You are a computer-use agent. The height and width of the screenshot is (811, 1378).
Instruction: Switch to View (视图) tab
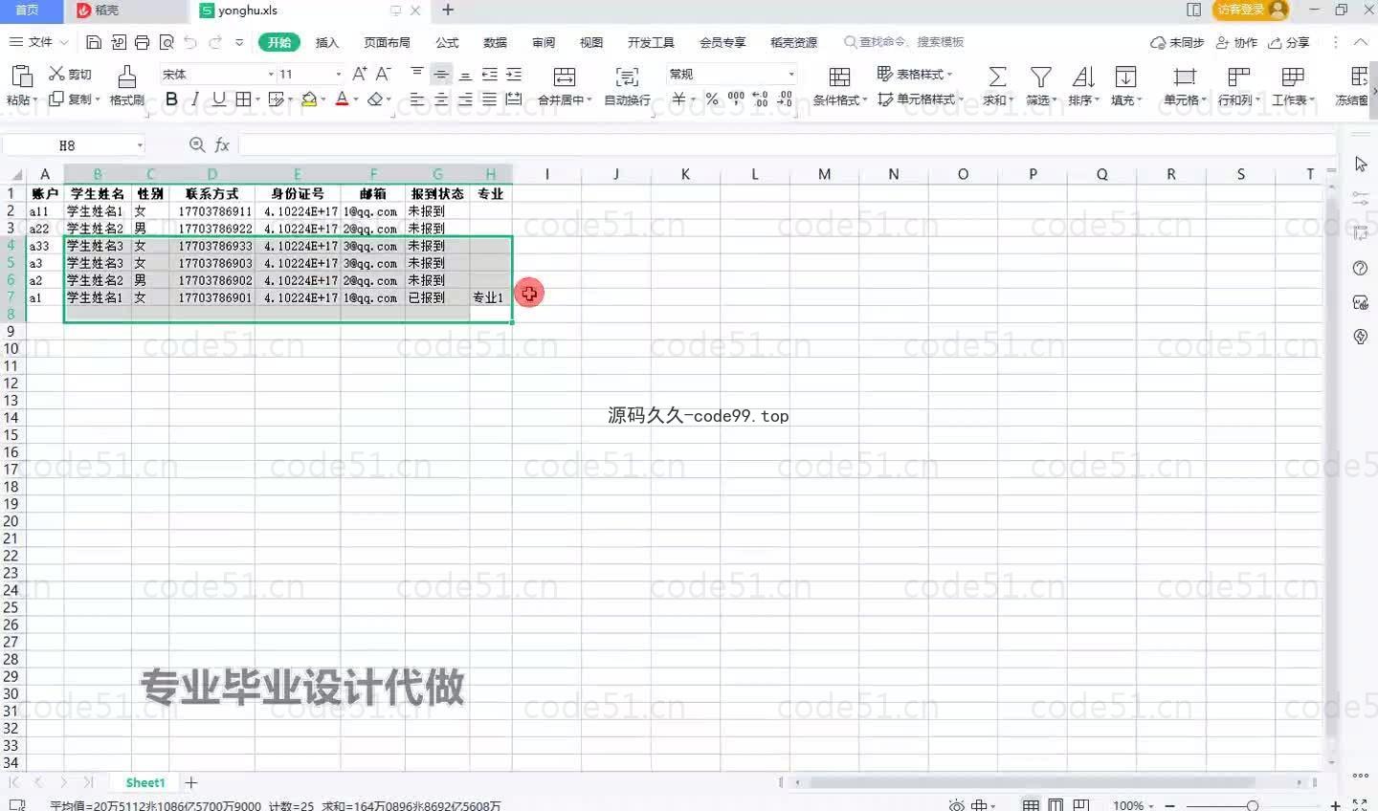[x=591, y=42]
